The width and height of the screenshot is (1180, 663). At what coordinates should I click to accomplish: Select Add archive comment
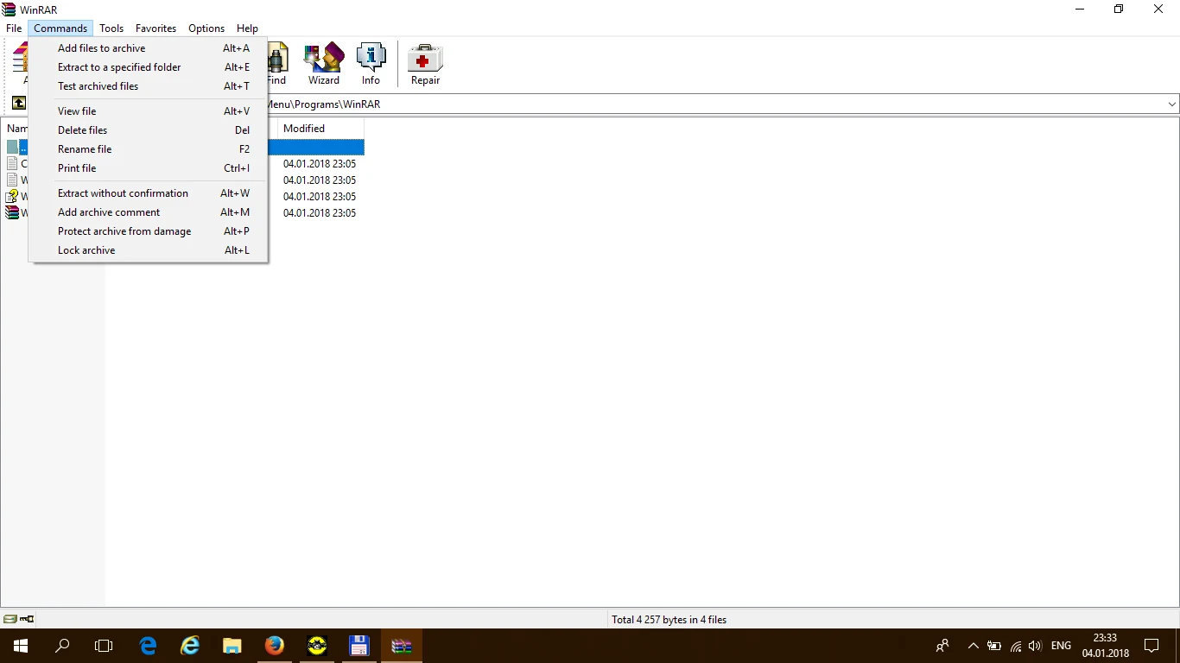[148, 212]
